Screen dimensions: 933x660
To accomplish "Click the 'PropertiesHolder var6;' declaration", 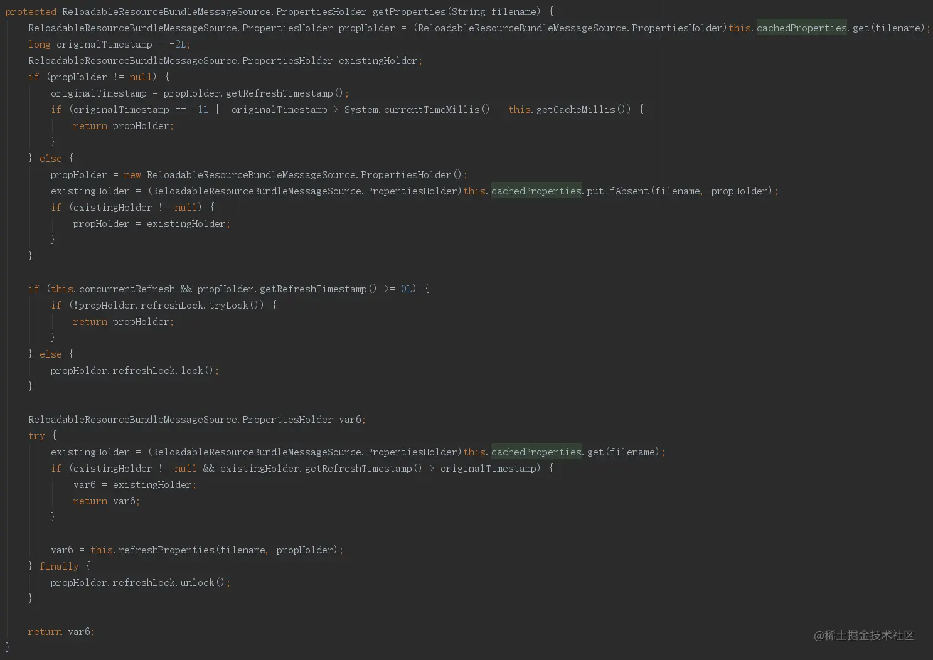I will coord(304,419).
